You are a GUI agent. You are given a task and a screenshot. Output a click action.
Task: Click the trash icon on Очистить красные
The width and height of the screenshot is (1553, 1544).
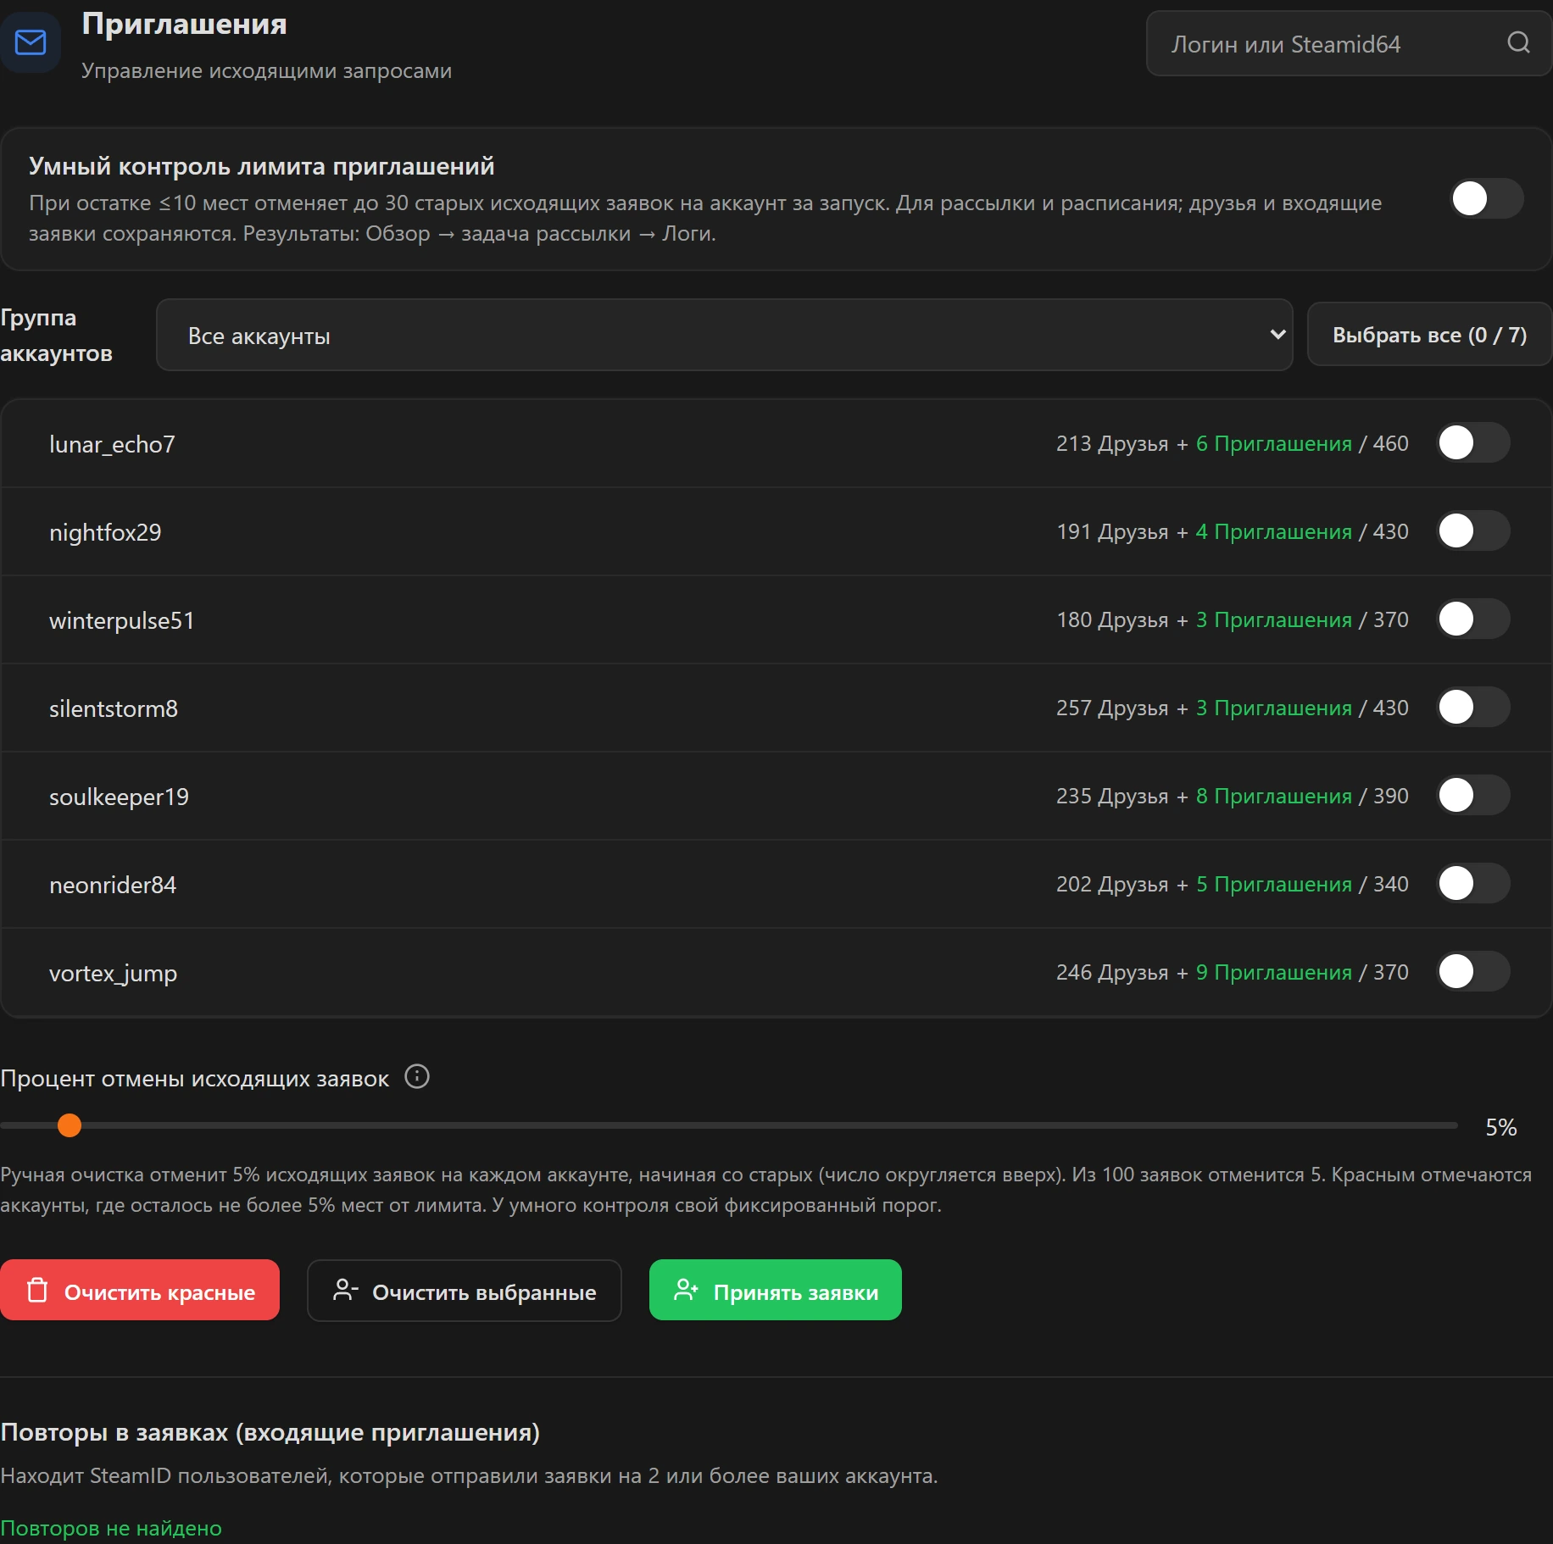(37, 1290)
